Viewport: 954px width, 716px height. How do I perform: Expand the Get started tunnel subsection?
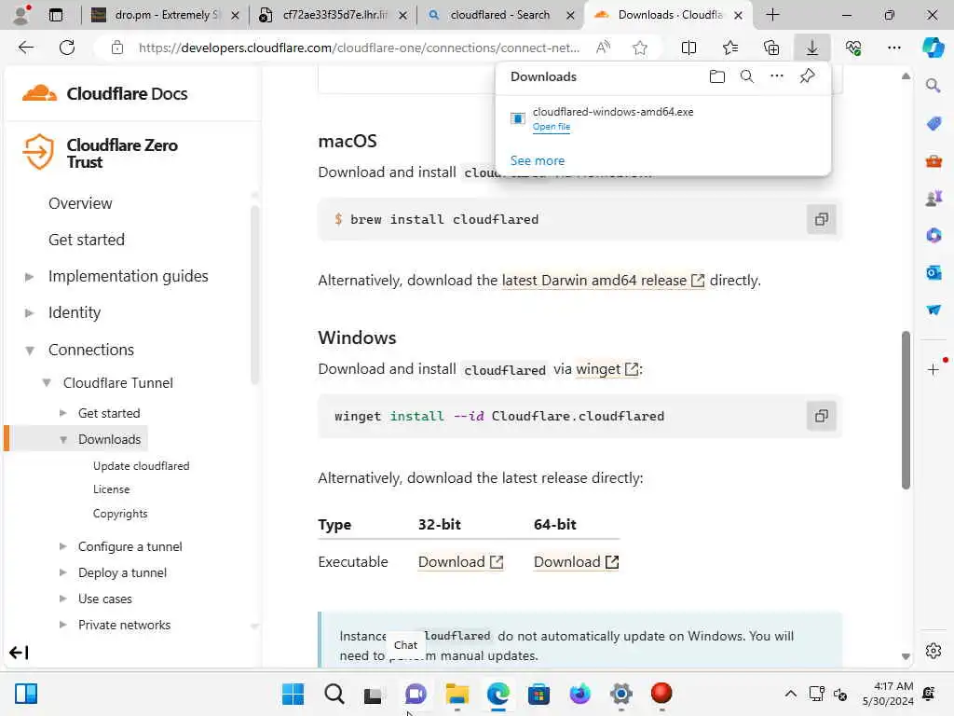point(62,413)
